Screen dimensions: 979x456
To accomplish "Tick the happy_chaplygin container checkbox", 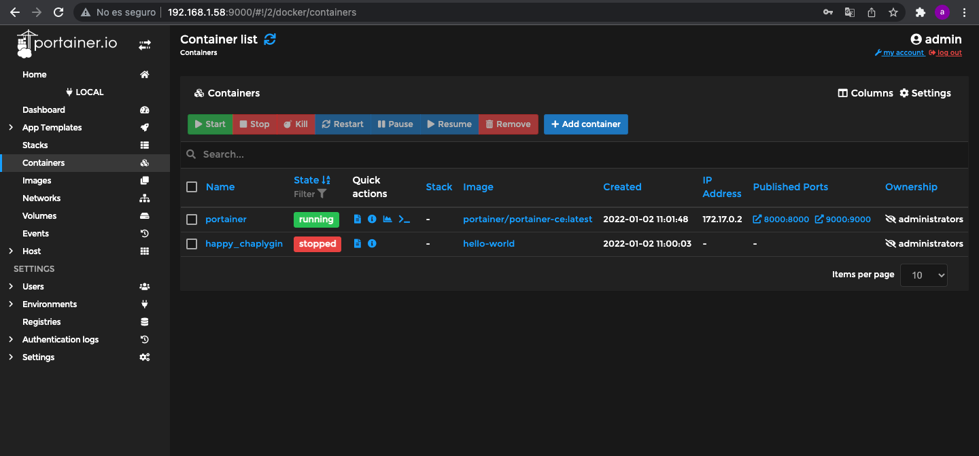I will click(x=192, y=244).
